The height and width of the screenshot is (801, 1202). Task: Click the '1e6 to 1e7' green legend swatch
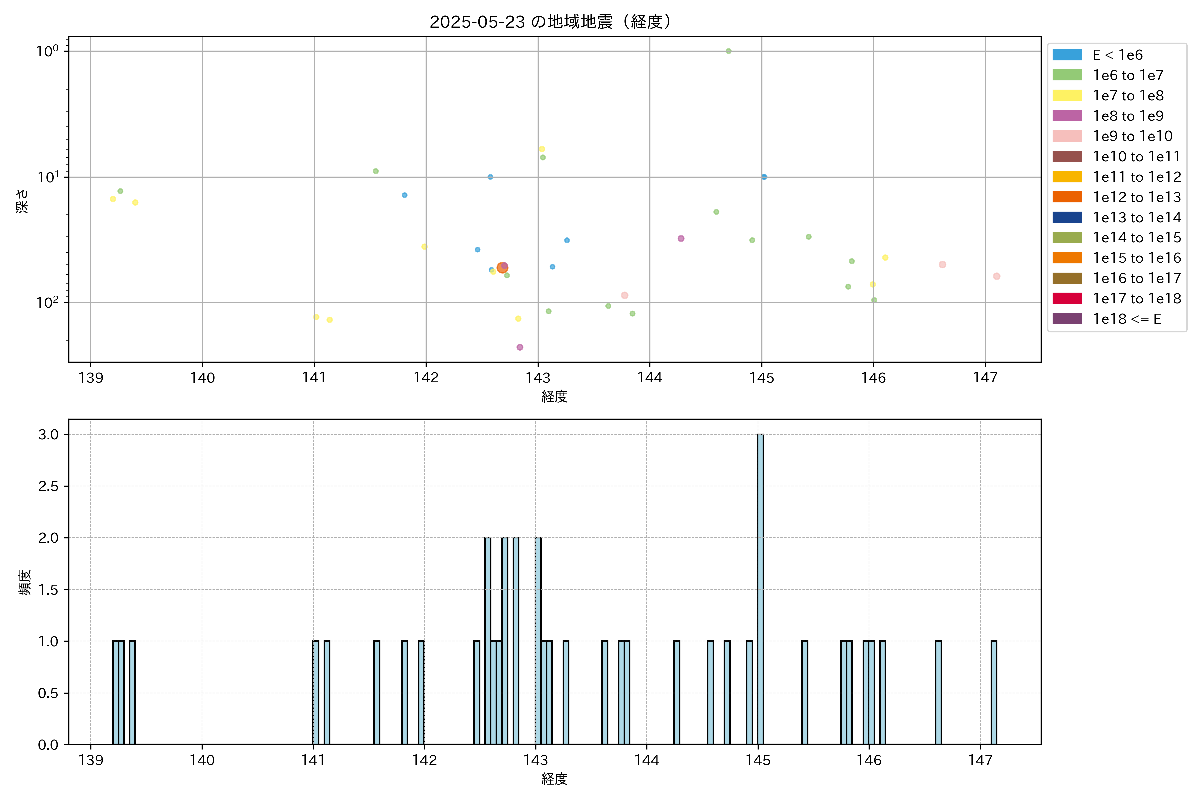1066,75
